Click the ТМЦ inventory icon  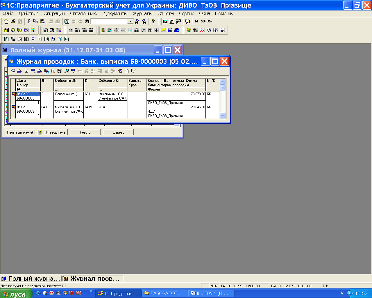(x=46, y=30)
